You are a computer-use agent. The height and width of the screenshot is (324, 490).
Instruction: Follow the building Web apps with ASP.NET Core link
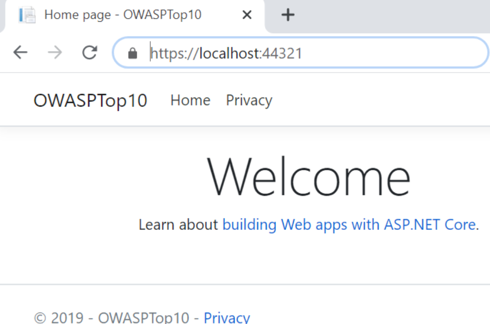348,224
